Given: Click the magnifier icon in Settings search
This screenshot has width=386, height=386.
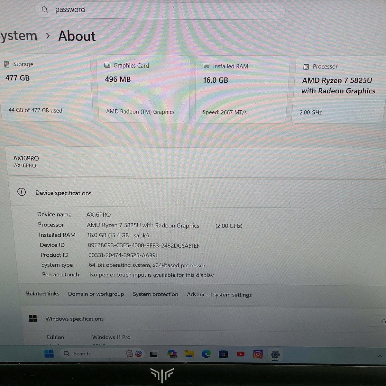Looking at the screenshot, I should [45, 10].
